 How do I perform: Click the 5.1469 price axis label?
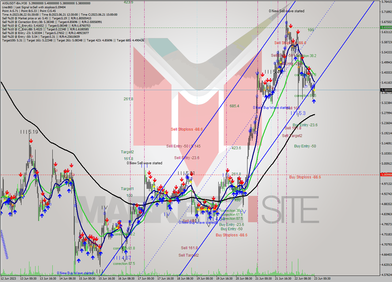coord(386,143)
